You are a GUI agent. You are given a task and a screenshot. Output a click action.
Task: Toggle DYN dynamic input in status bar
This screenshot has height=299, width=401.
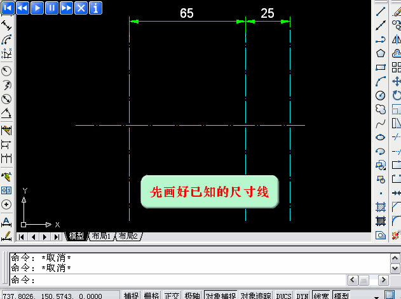click(x=302, y=296)
